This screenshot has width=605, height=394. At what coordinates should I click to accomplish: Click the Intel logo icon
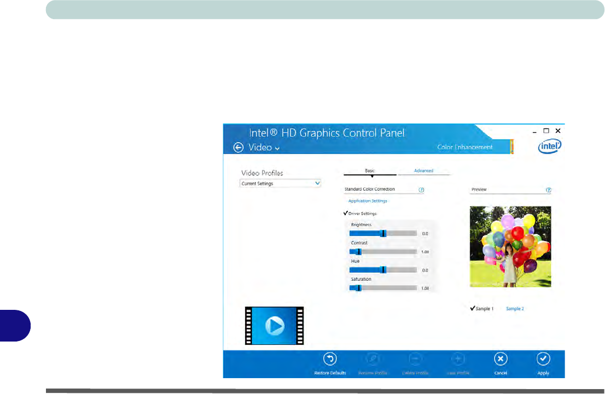coord(549,146)
